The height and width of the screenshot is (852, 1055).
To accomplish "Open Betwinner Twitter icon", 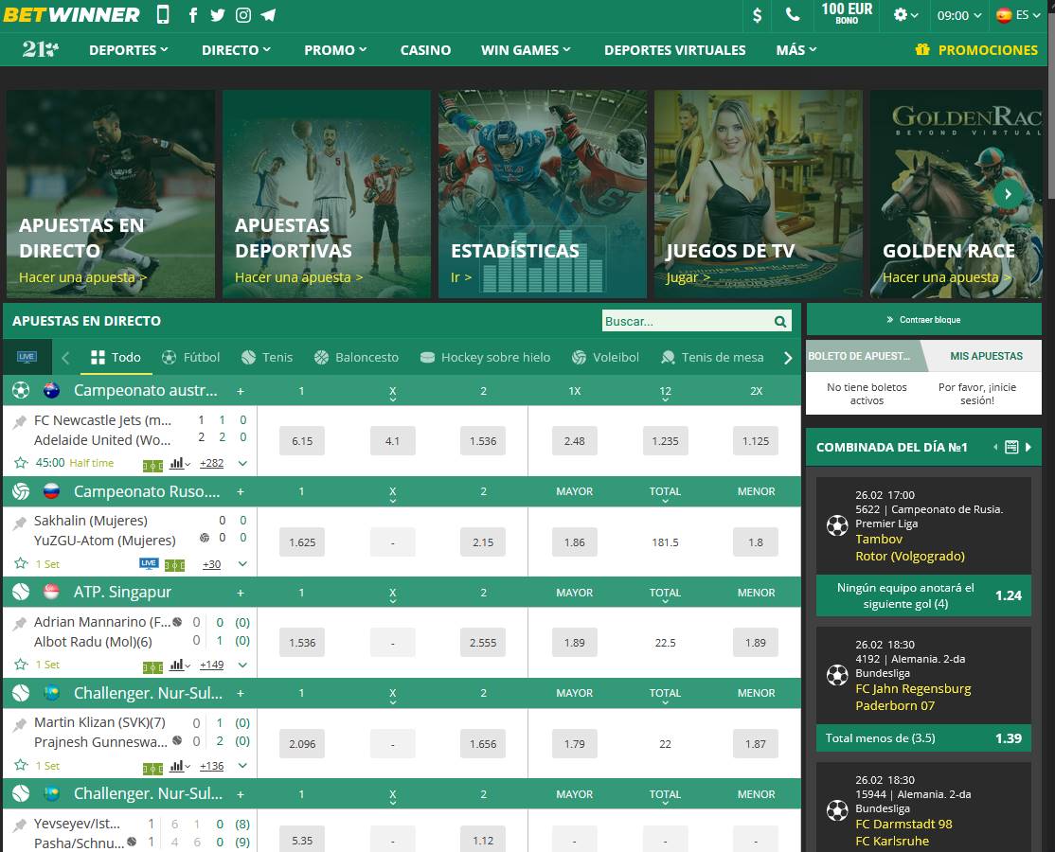I will pos(217,15).
